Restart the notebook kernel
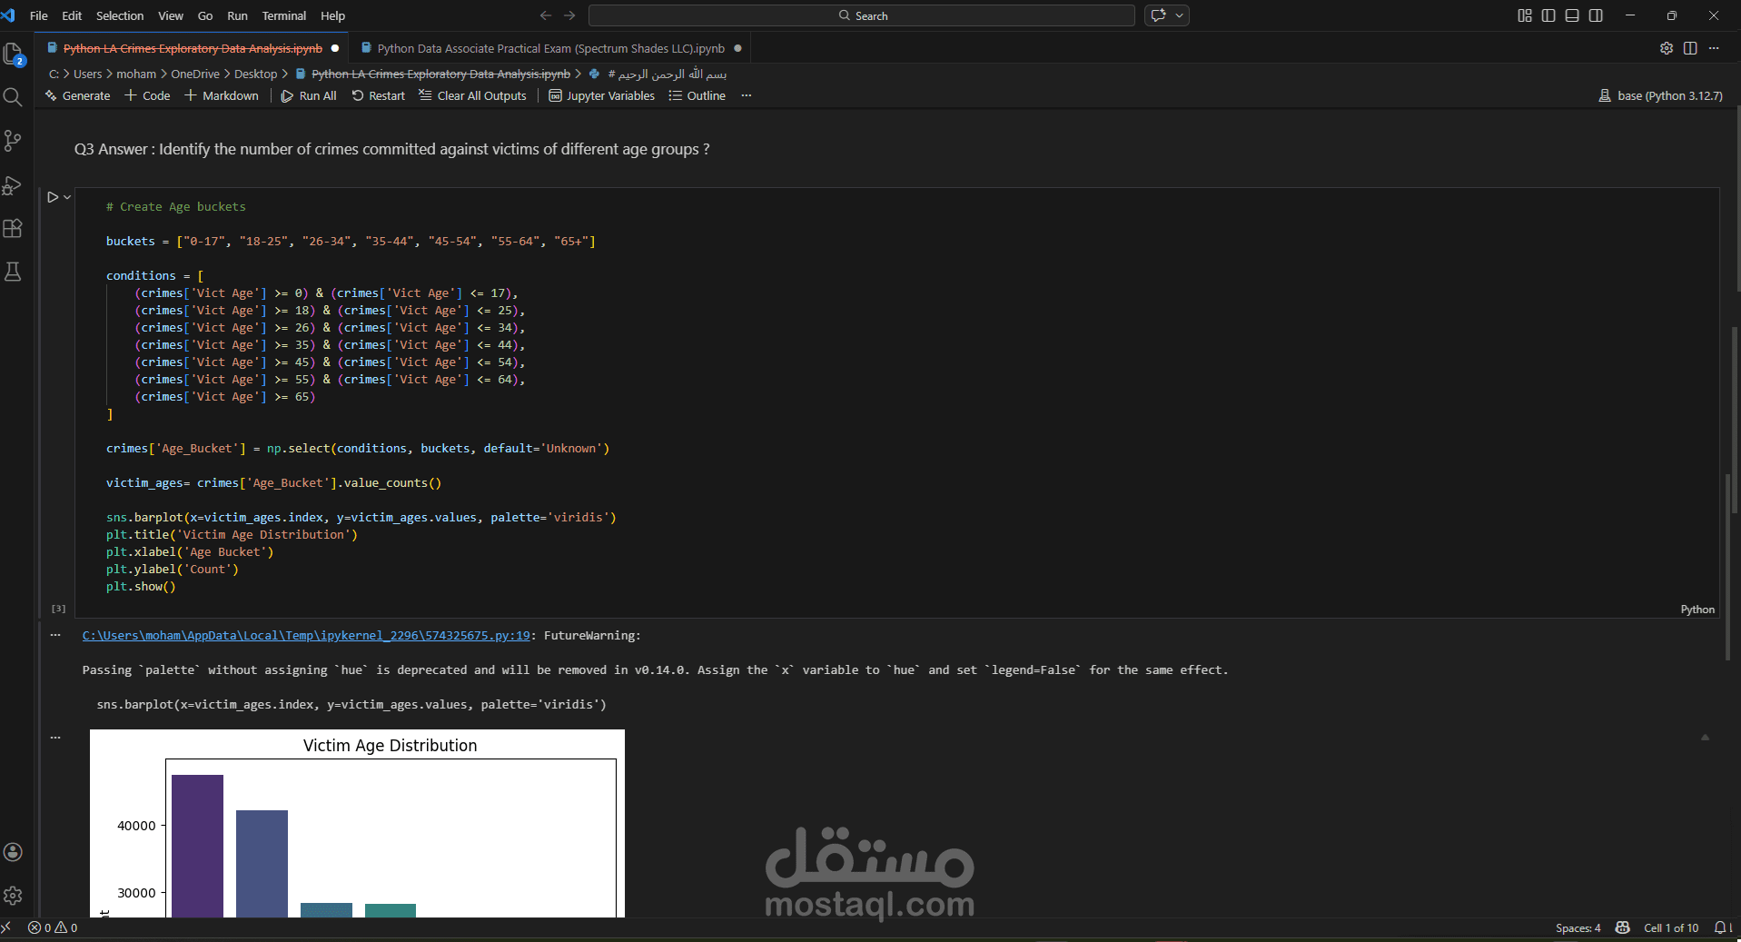The width and height of the screenshot is (1741, 942). click(x=379, y=95)
